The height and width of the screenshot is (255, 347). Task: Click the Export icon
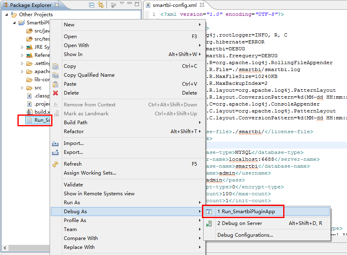(55, 152)
